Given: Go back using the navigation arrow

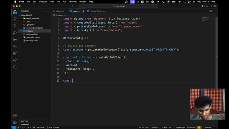Looking at the screenshot, I should coord(73,6).
